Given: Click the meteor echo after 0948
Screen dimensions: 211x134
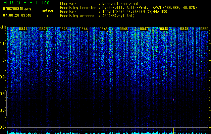Looking at the screenshot, I should pyautogui.click(x=173, y=99).
